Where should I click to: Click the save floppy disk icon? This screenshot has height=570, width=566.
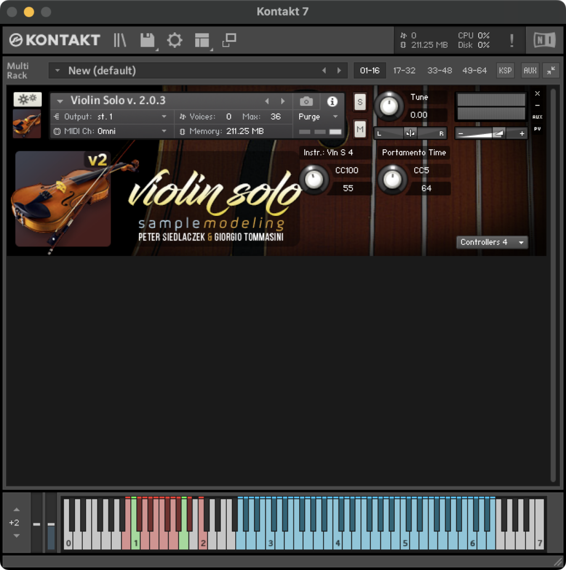147,40
